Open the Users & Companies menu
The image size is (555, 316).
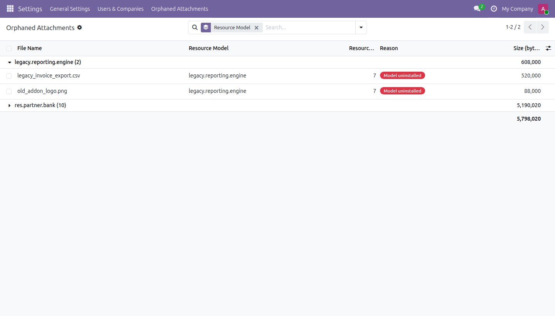point(121,9)
